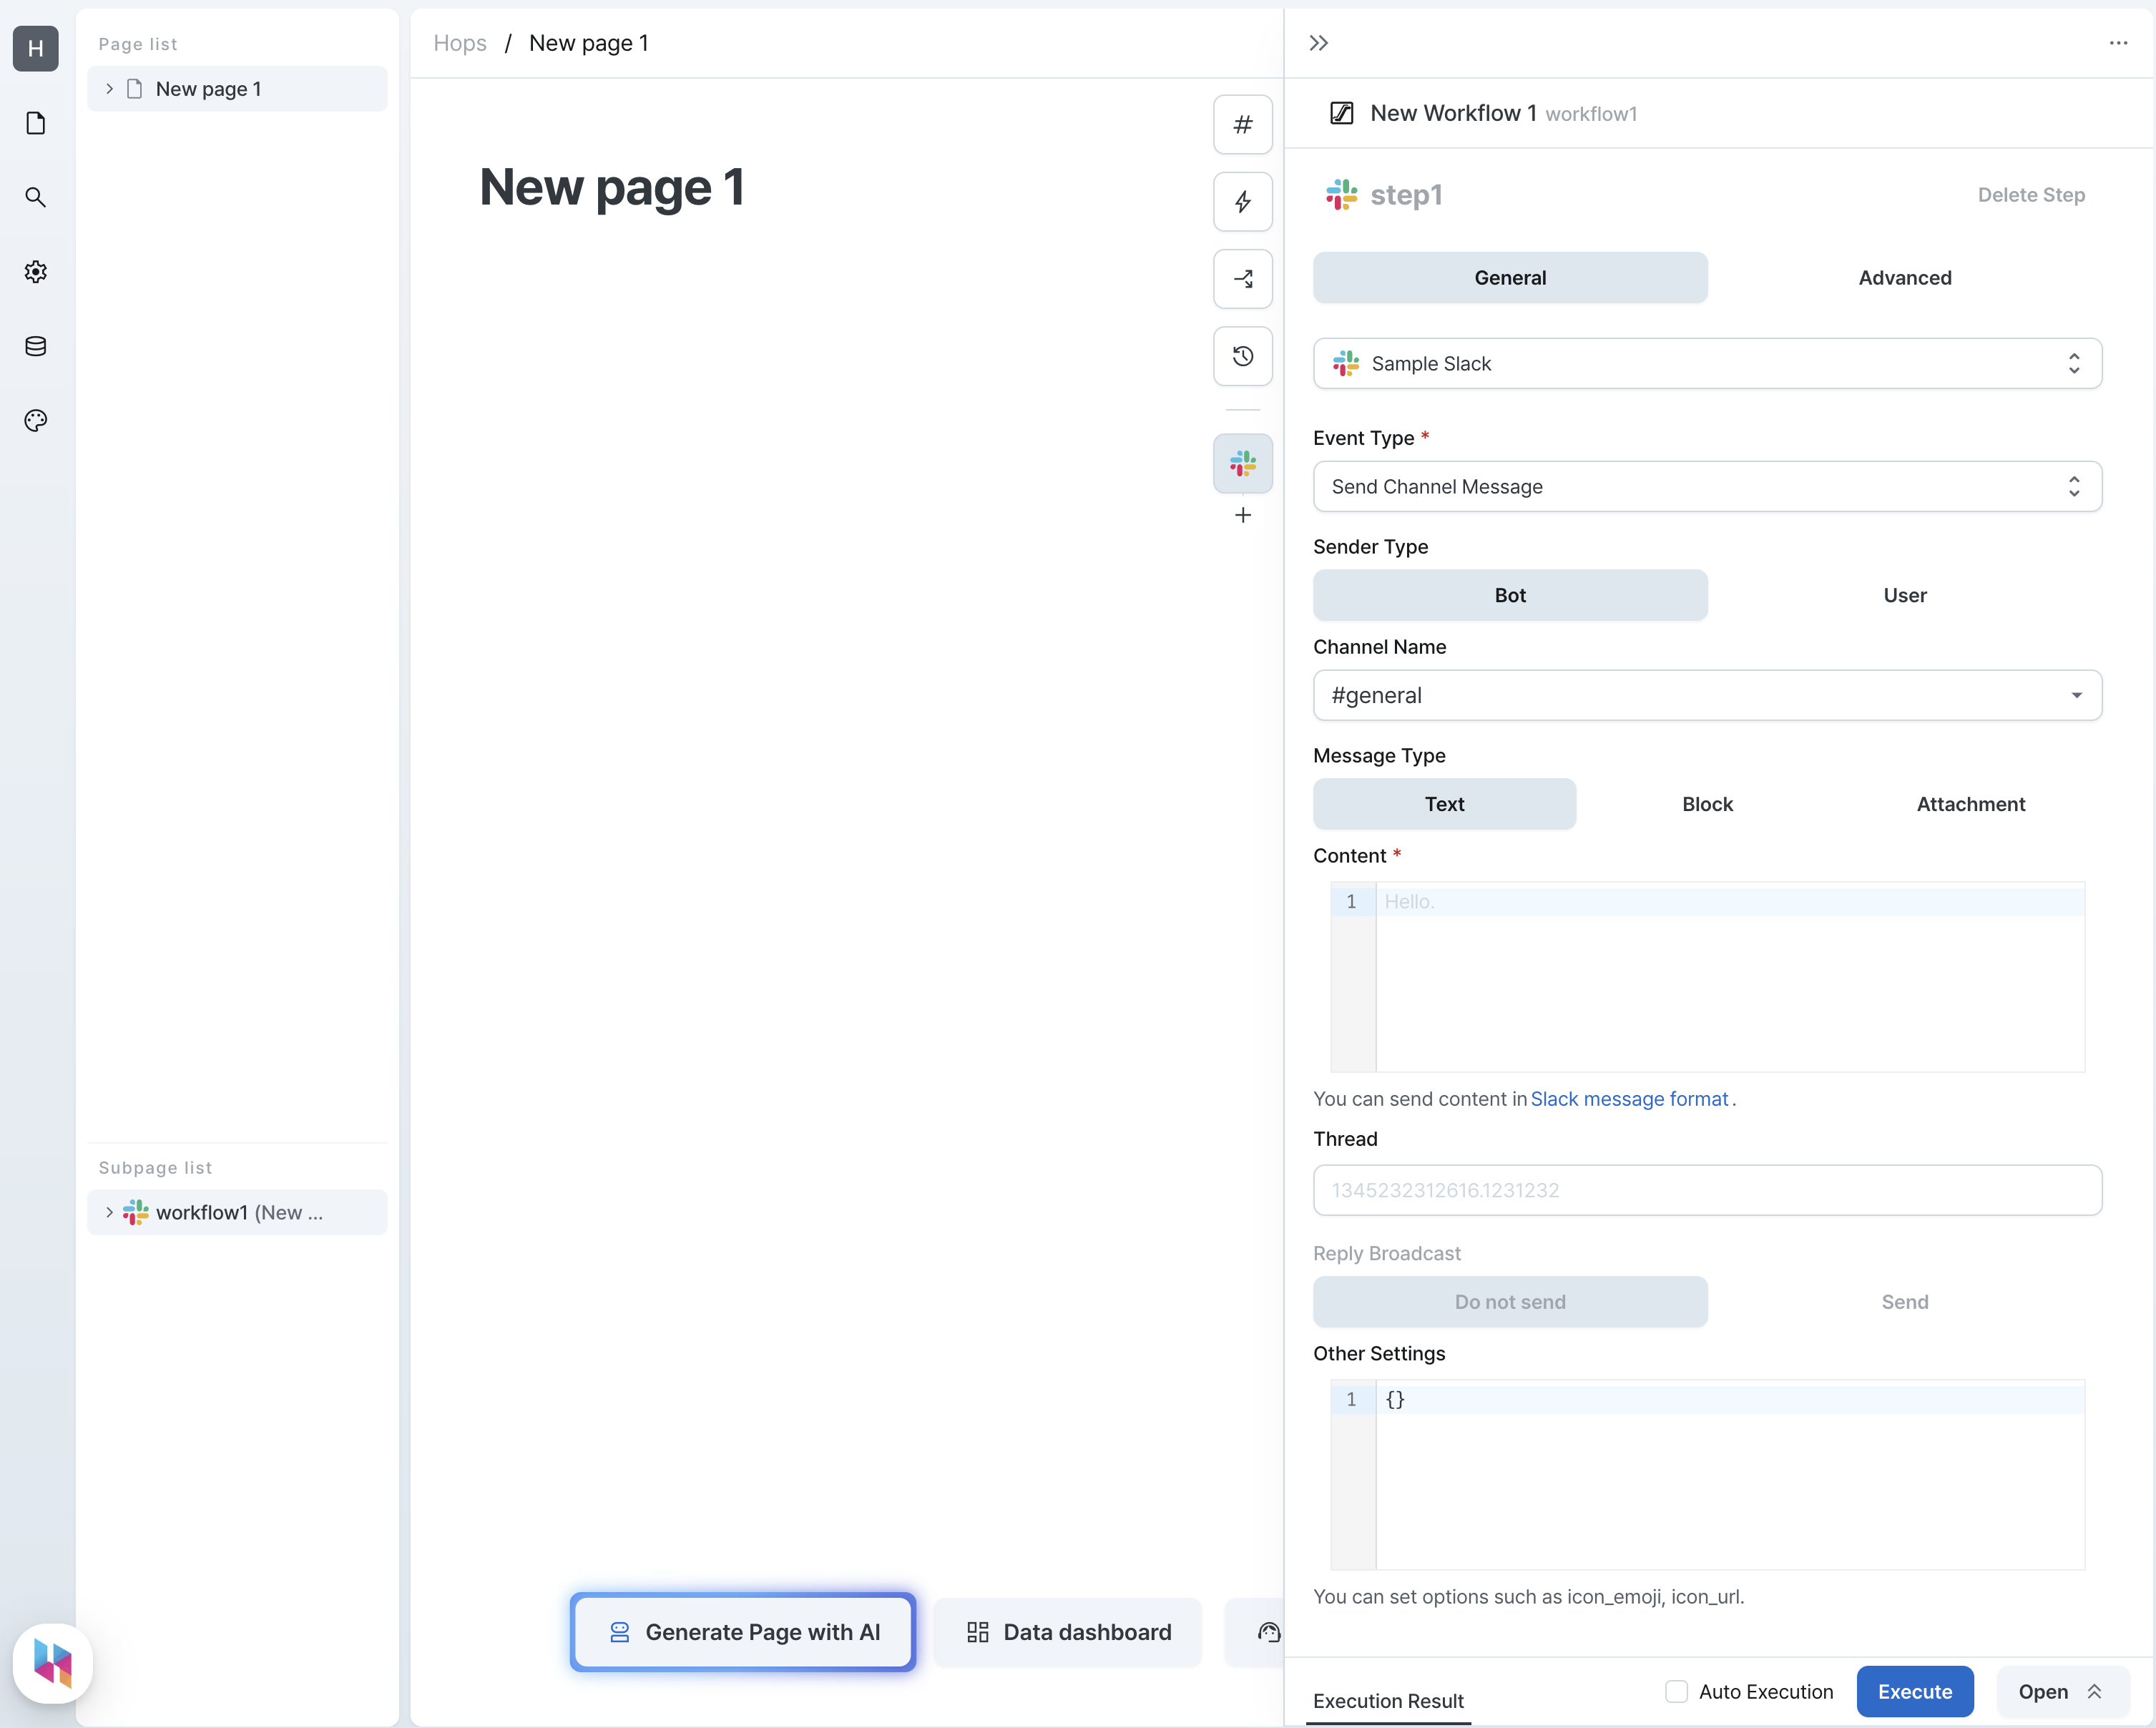The image size is (2156, 1728).
Task: Click the workflow edit icon beside title
Action: [1341, 113]
